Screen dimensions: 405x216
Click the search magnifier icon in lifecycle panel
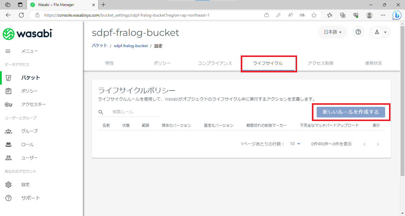[x=101, y=112]
